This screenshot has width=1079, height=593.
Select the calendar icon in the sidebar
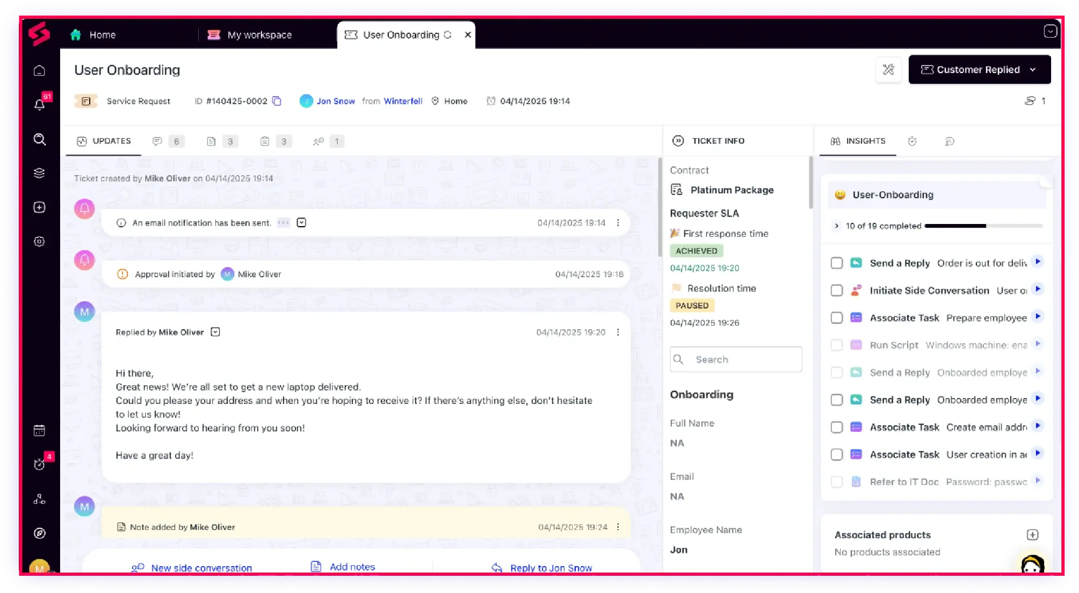point(39,430)
